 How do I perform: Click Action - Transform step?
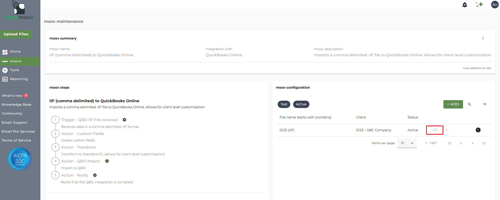79,147
